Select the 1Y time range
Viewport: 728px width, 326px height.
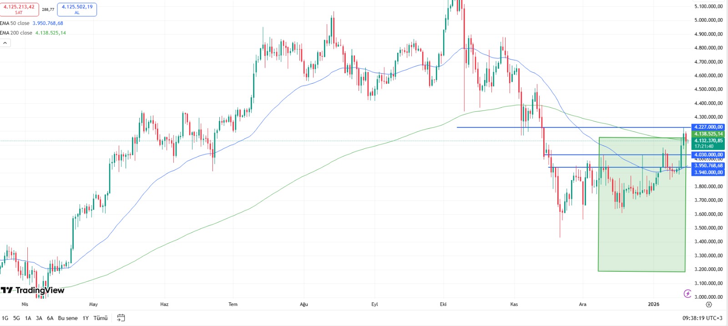(x=86, y=318)
